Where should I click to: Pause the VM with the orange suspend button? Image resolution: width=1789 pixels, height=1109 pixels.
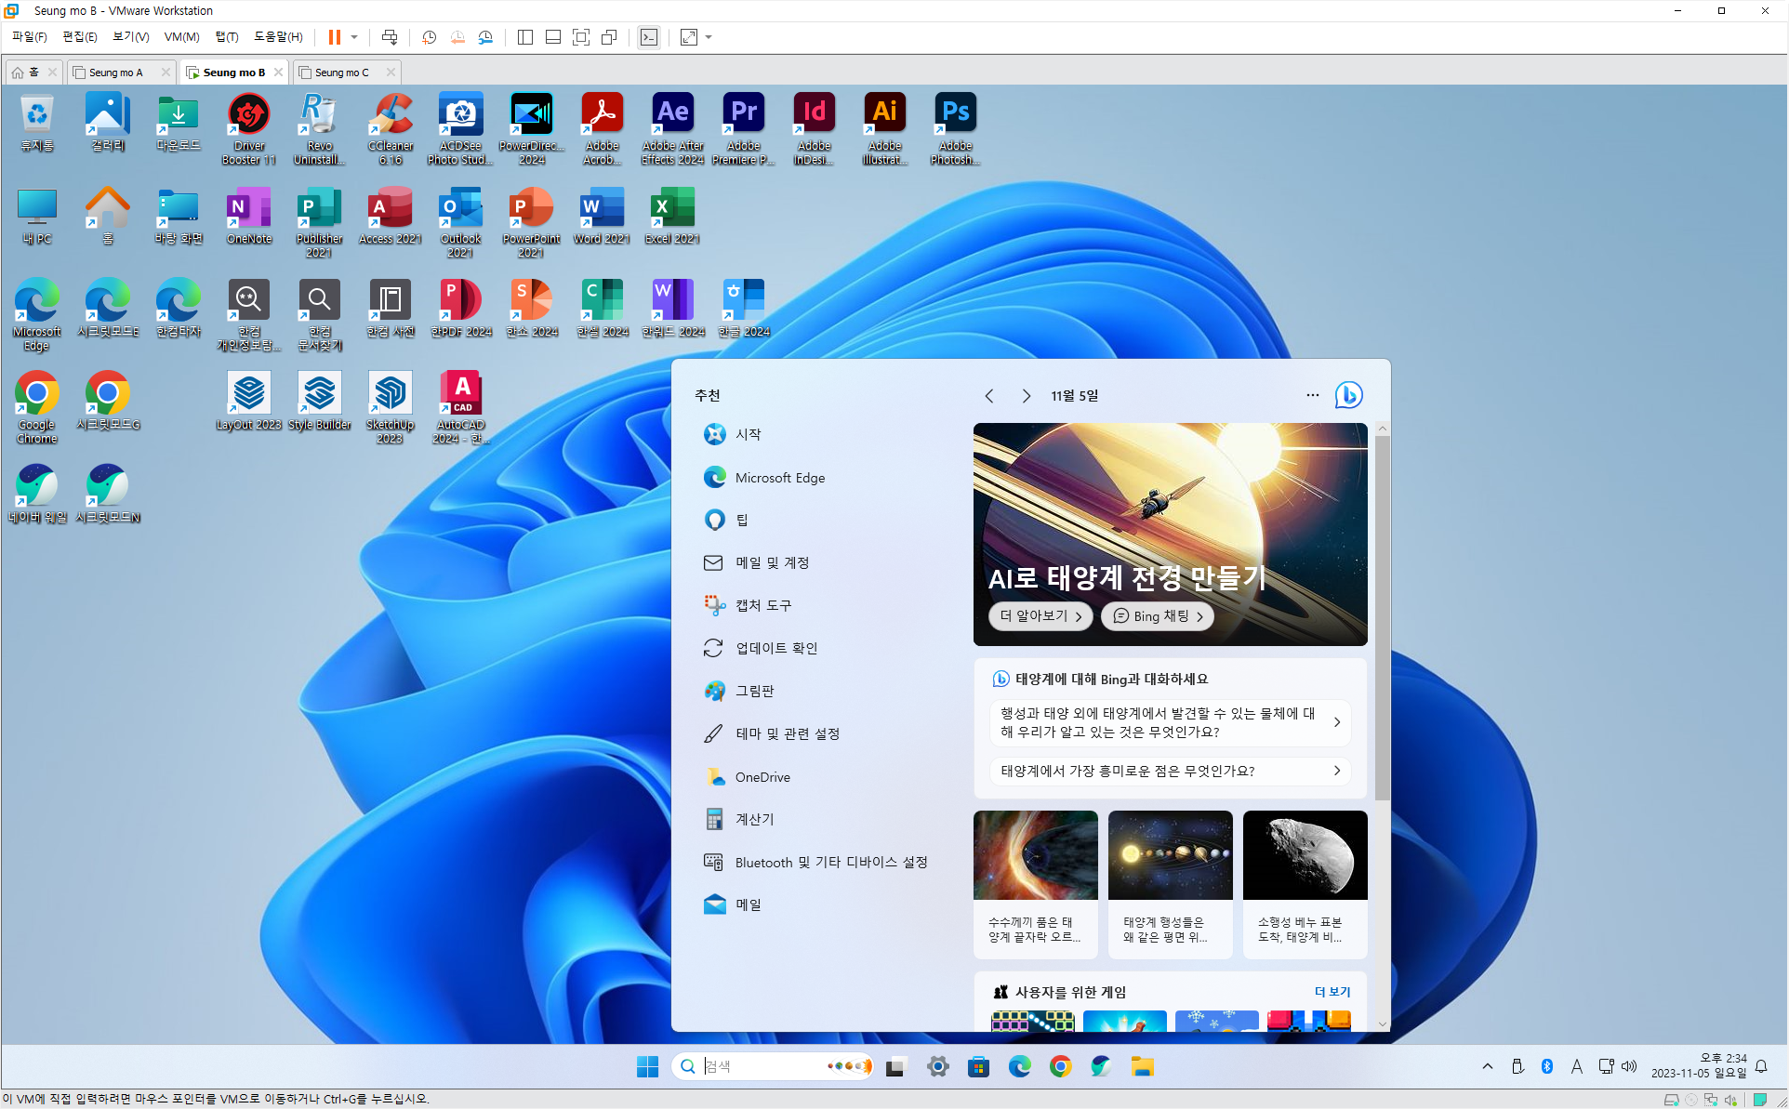click(334, 37)
